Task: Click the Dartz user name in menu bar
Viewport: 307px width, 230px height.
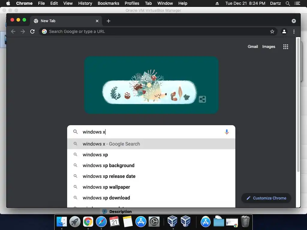Action: [x=275, y=3]
